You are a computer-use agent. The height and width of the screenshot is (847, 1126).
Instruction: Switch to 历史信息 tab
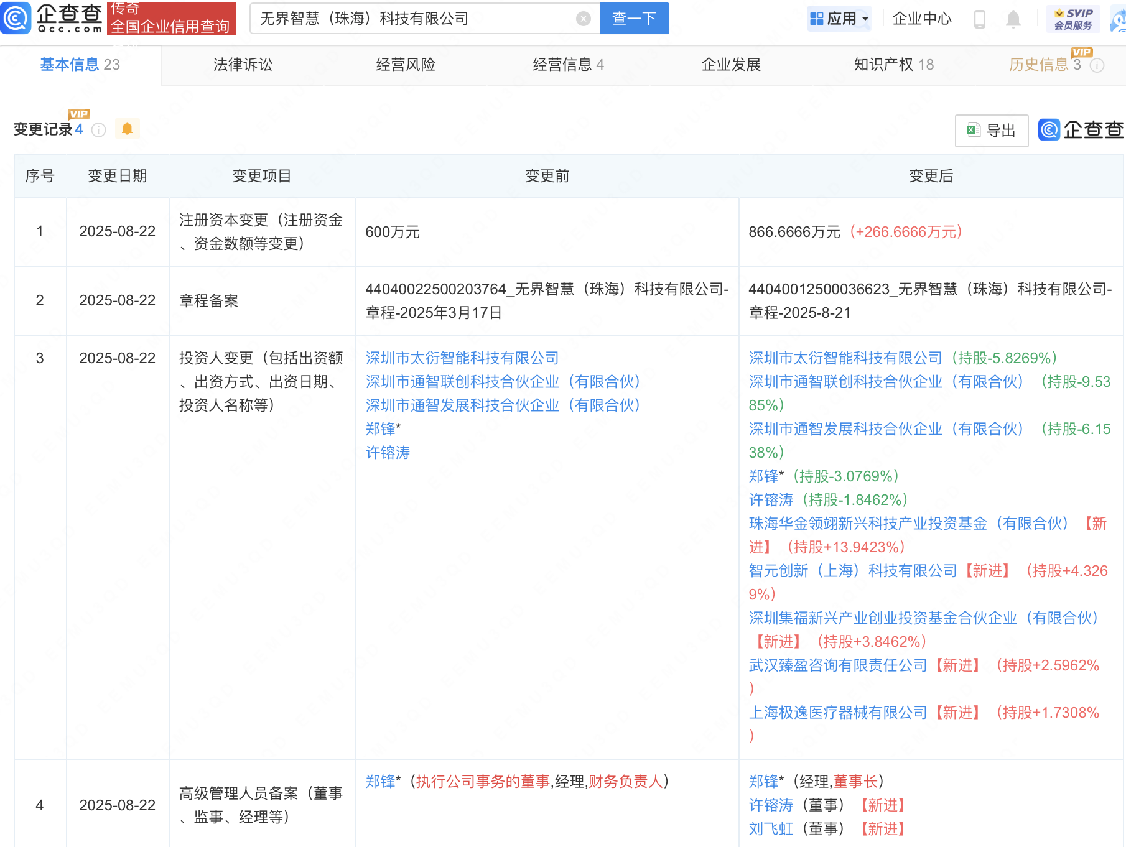[1045, 65]
